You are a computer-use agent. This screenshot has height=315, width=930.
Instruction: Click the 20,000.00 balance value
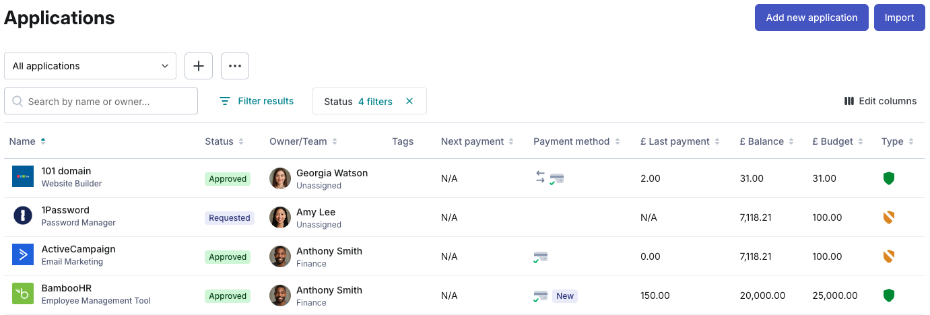pos(762,295)
